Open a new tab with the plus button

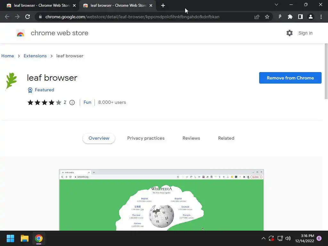click(163, 5)
